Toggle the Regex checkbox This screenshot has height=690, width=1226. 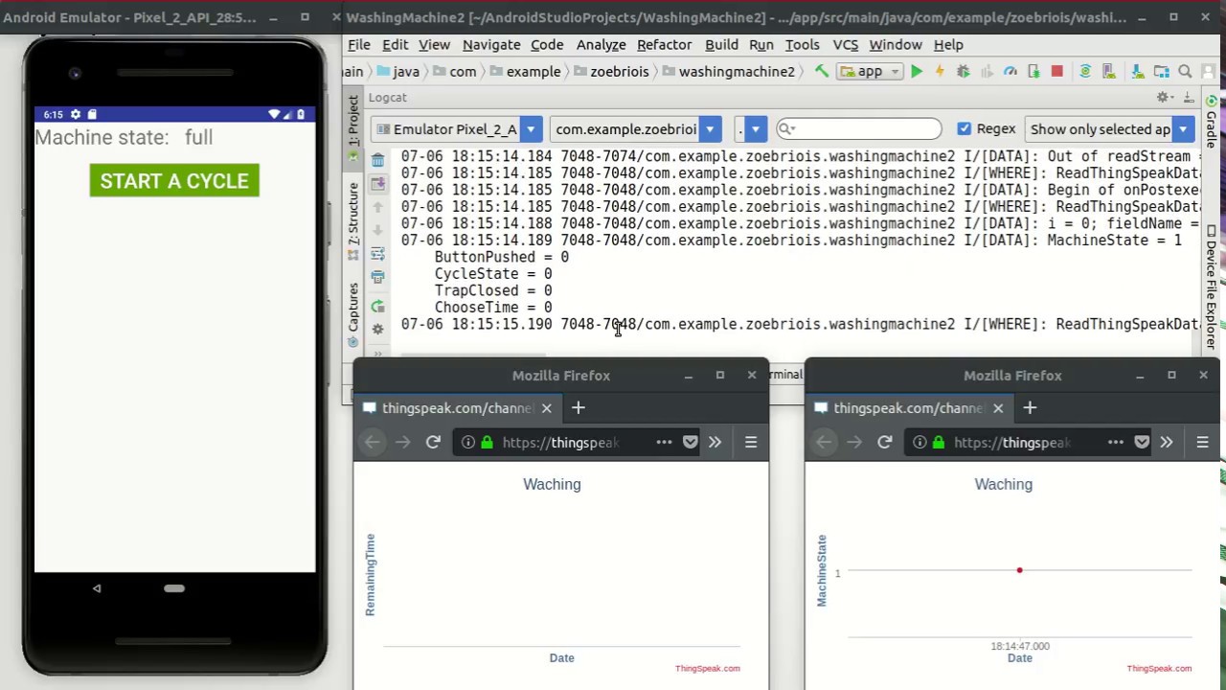[964, 128]
